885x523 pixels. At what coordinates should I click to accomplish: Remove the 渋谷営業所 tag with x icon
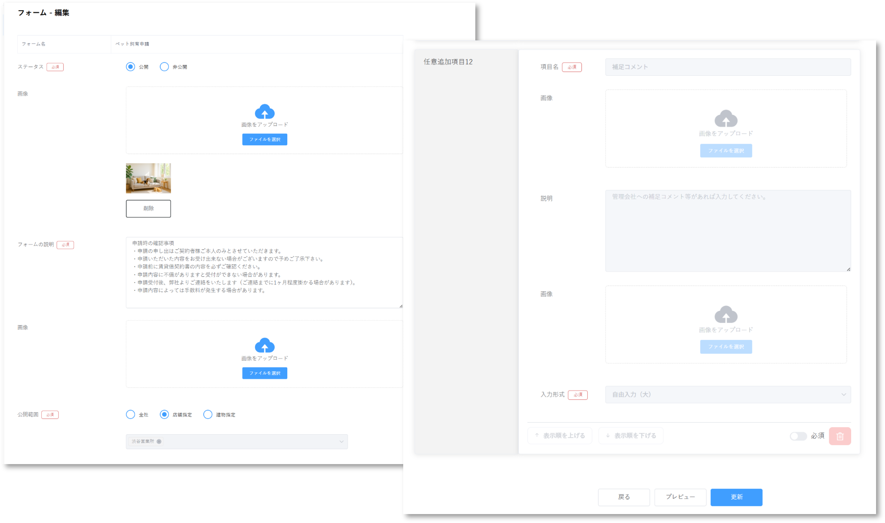point(159,442)
